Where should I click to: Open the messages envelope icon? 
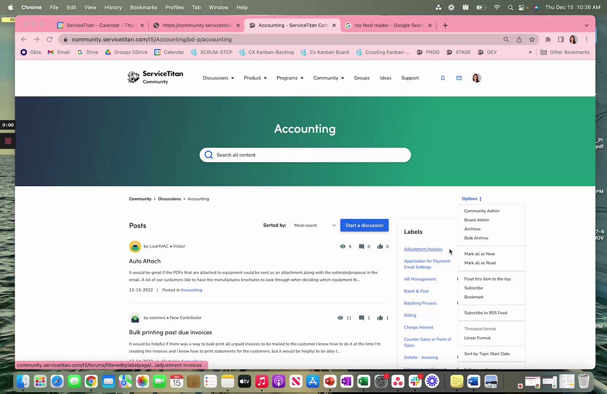459,78
